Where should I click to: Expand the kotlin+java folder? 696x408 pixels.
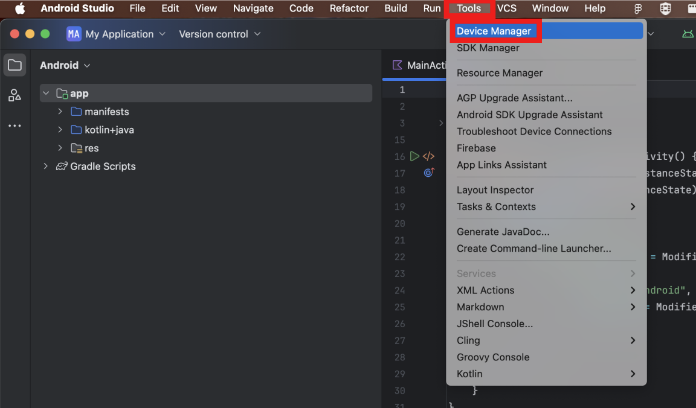(x=60, y=130)
